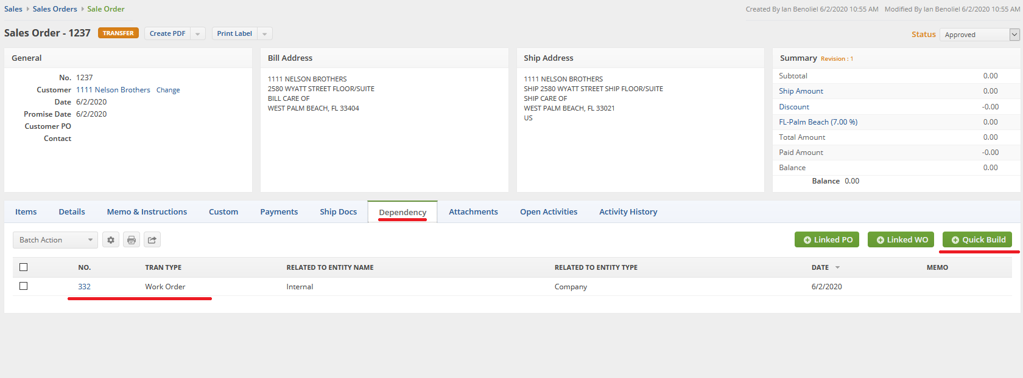Click the Linked PO button
Screen dimensions: 1023x378
[x=827, y=239]
